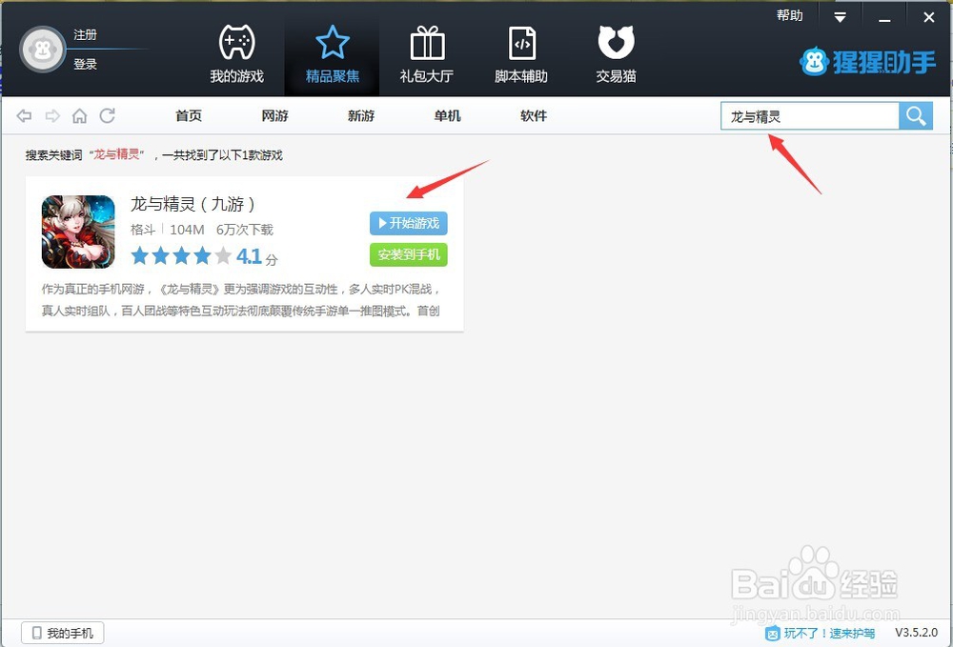
Task: Click the 登录 link
Action: pyautogui.click(x=86, y=64)
